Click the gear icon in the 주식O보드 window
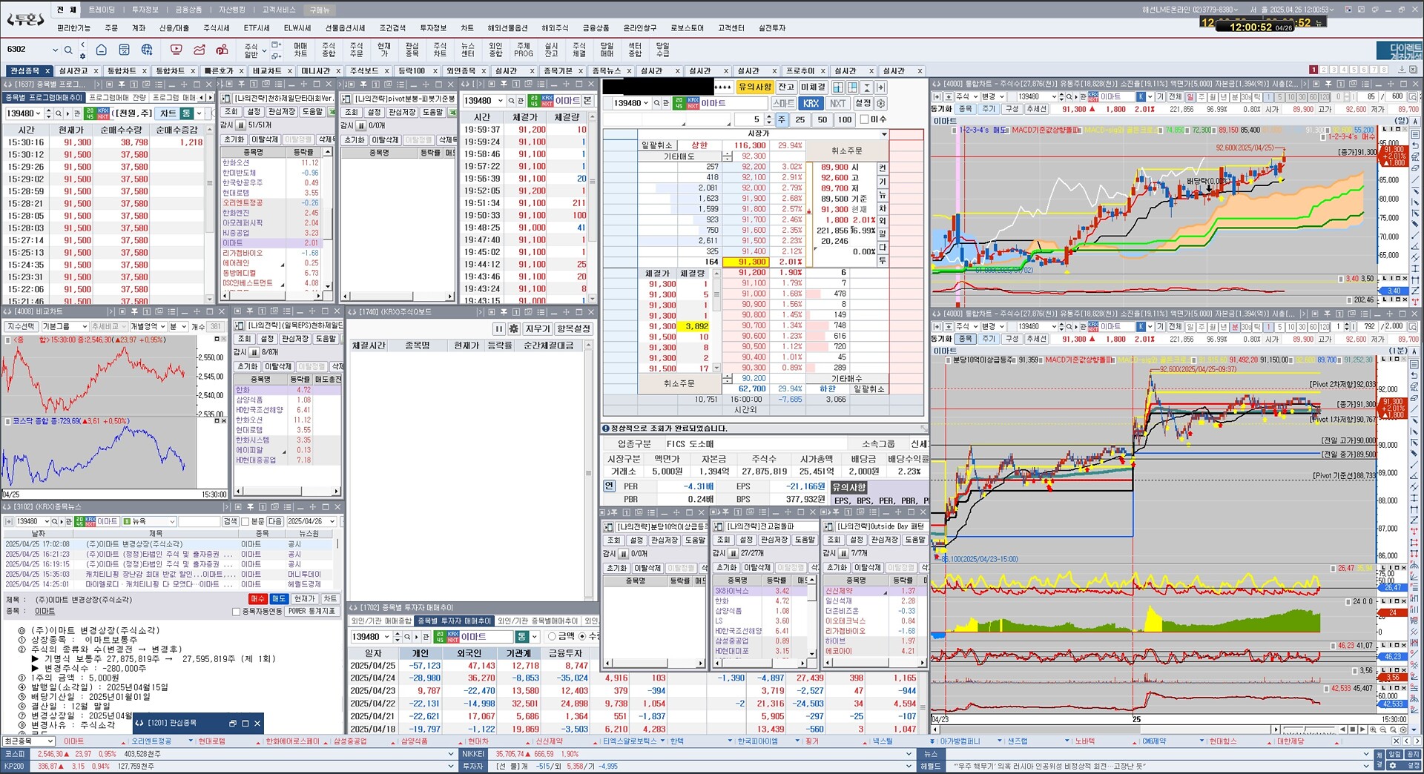1424x774 pixels. coord(513,328)
